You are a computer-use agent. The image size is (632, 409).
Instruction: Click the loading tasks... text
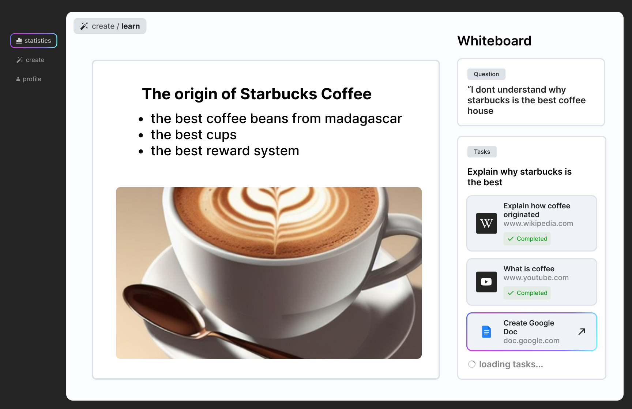coord(511,364)
